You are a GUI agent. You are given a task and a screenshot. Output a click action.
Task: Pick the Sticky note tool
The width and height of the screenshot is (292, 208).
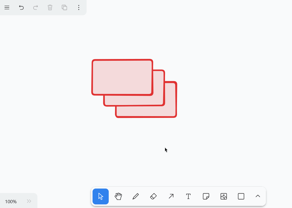(206, 196)
